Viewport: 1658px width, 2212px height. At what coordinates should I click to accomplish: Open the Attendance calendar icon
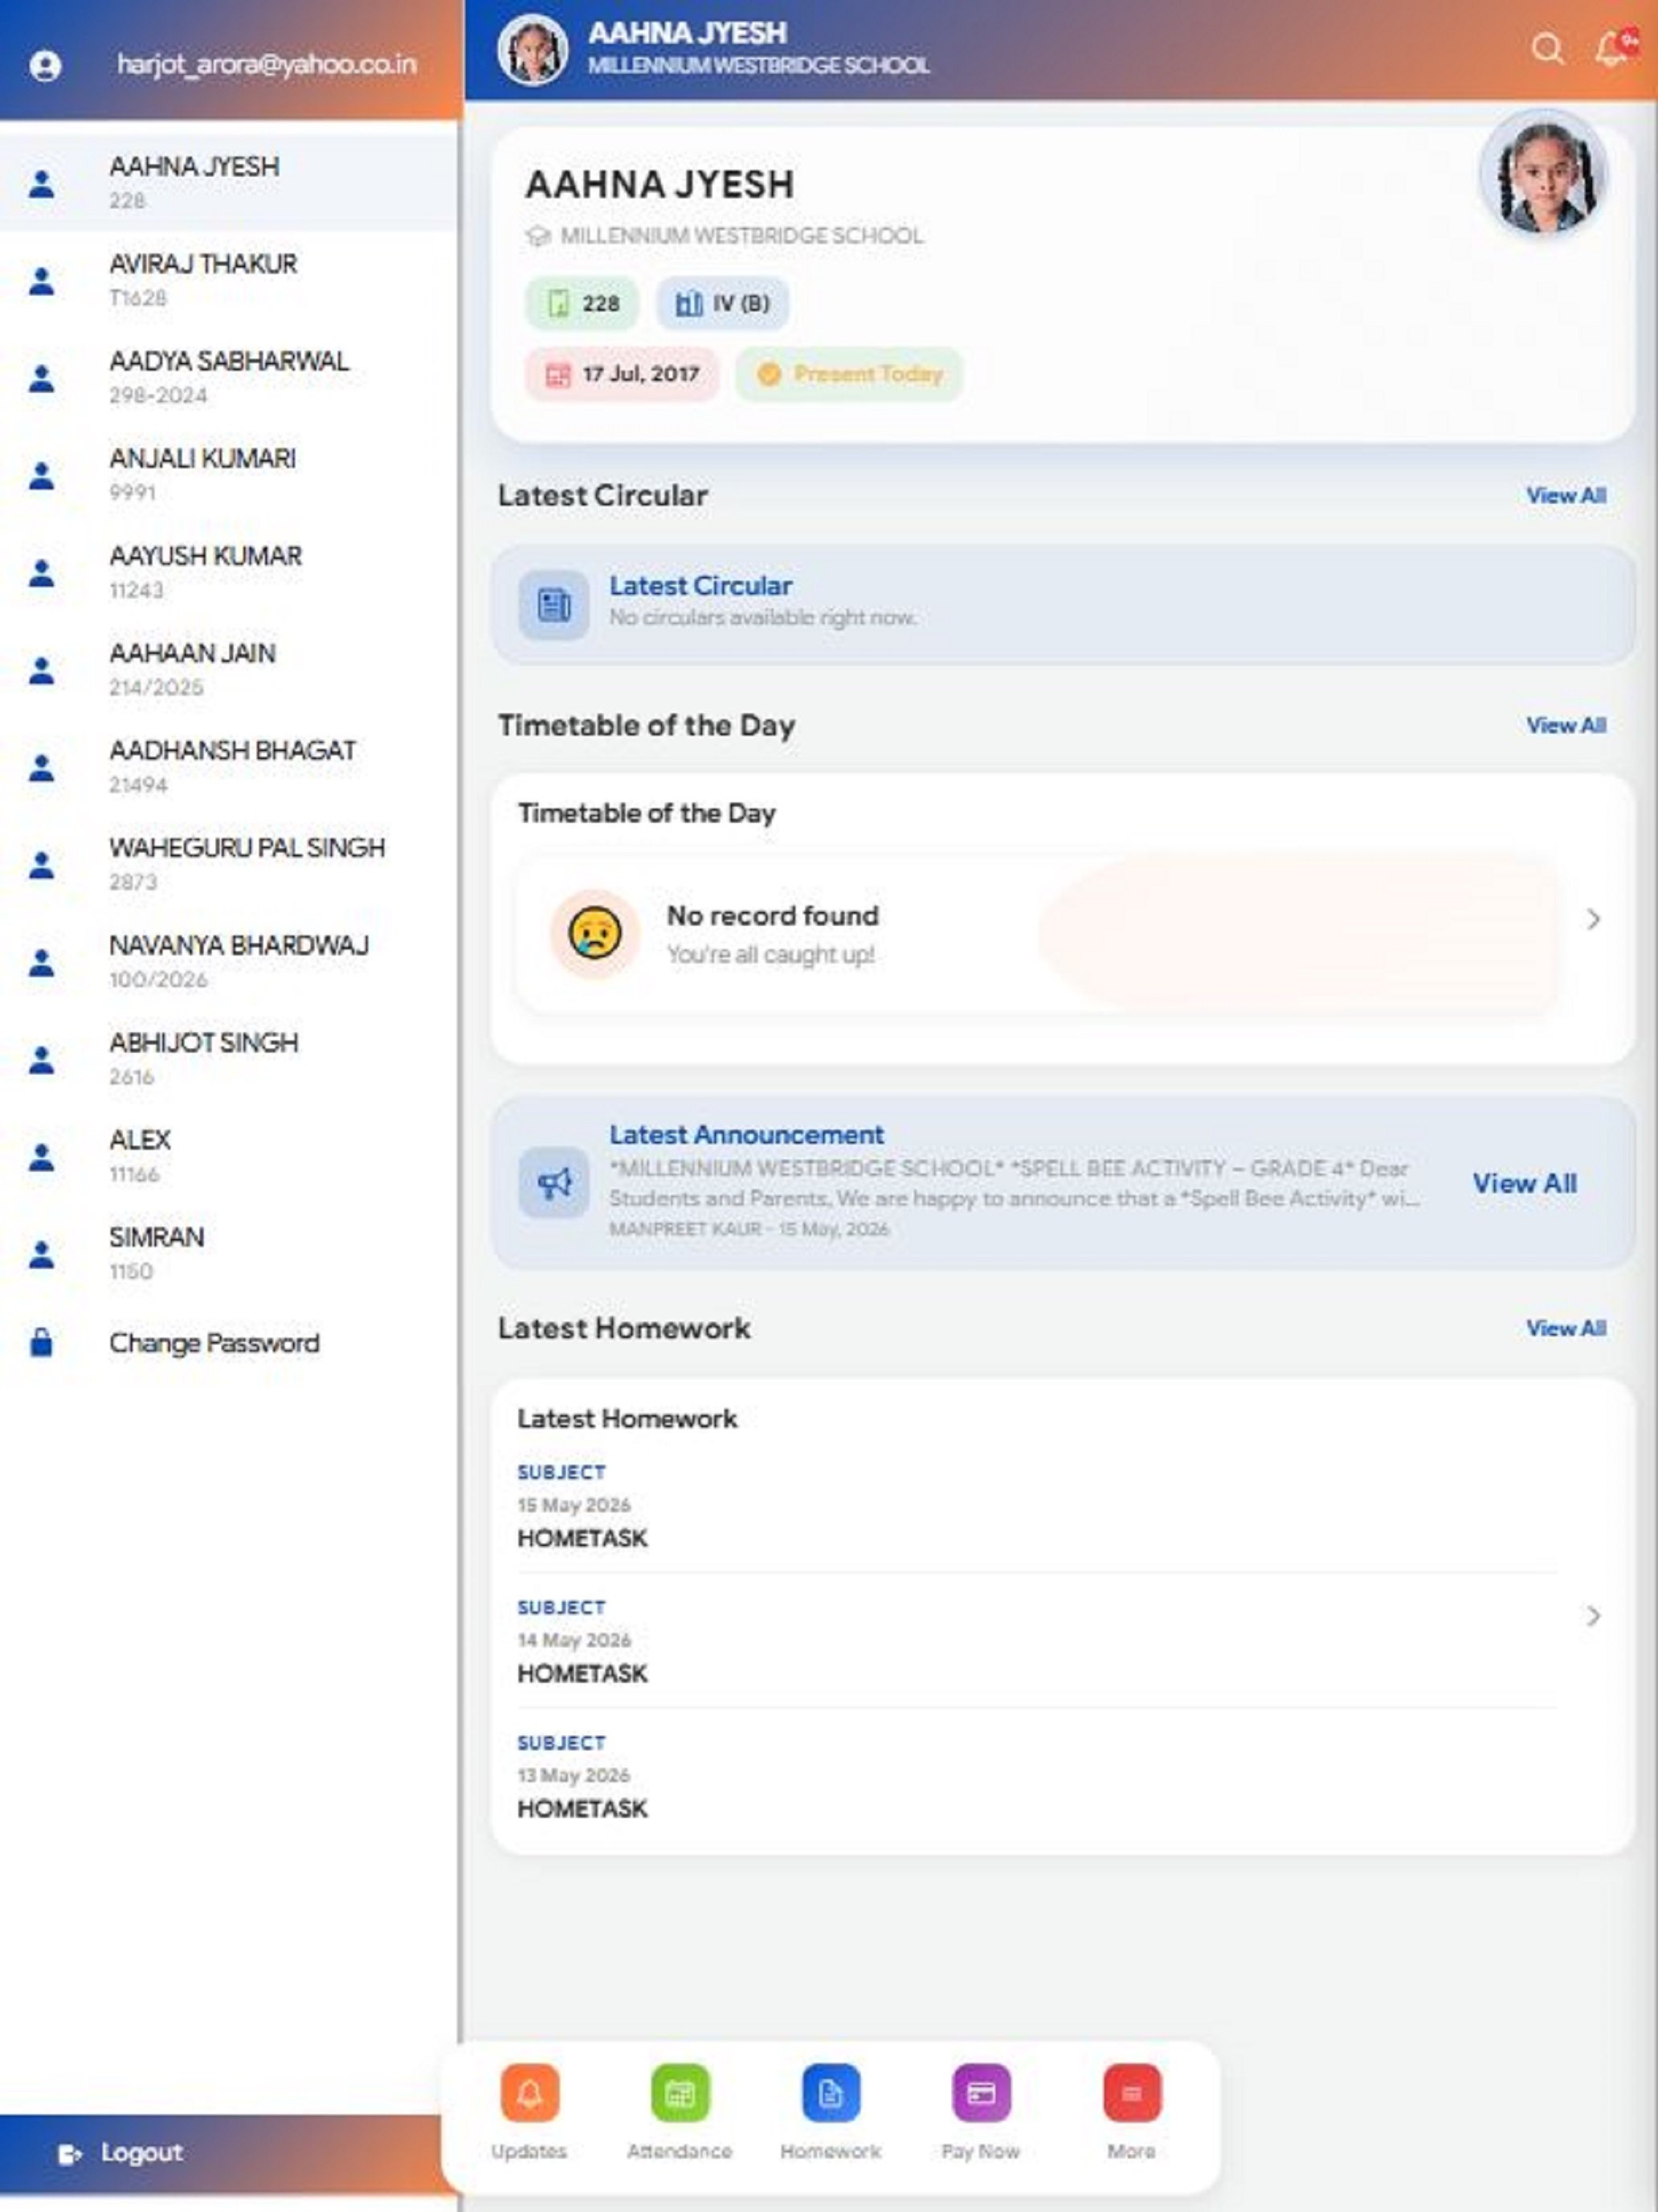[x=680, y=2092]
